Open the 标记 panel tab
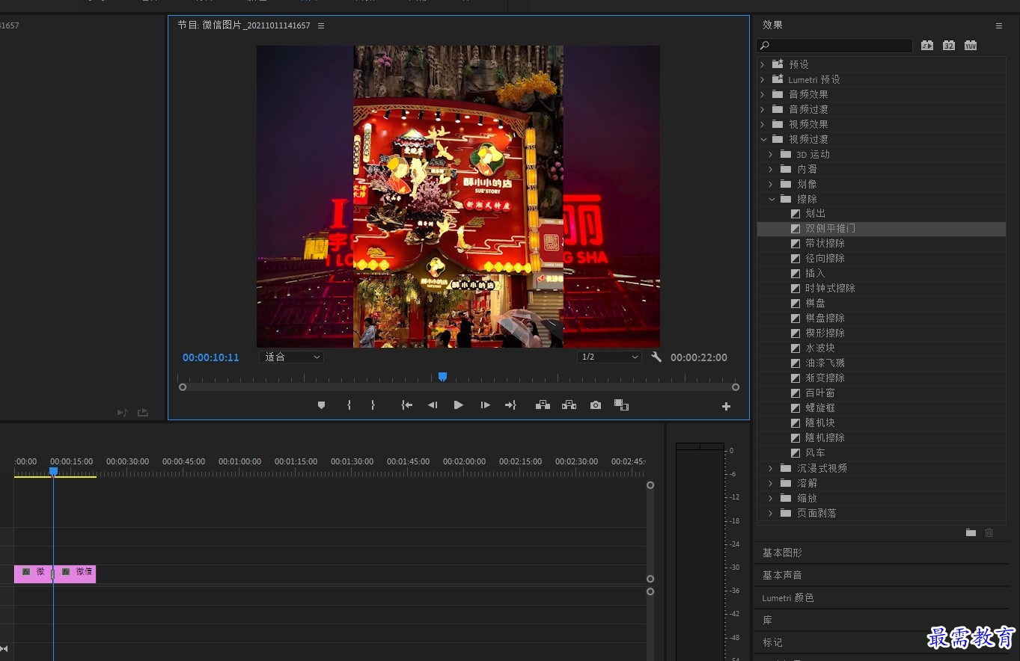 tap(772, 642)
